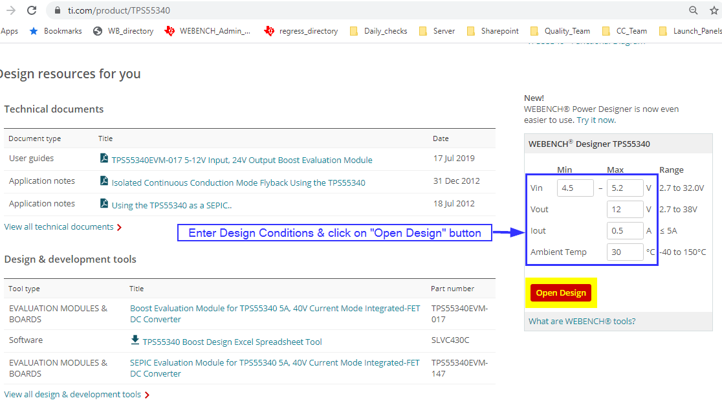Open Boost Evaluation Module for TPS55340 link
The height and width of the screenshot is (407, 722).
275,314
